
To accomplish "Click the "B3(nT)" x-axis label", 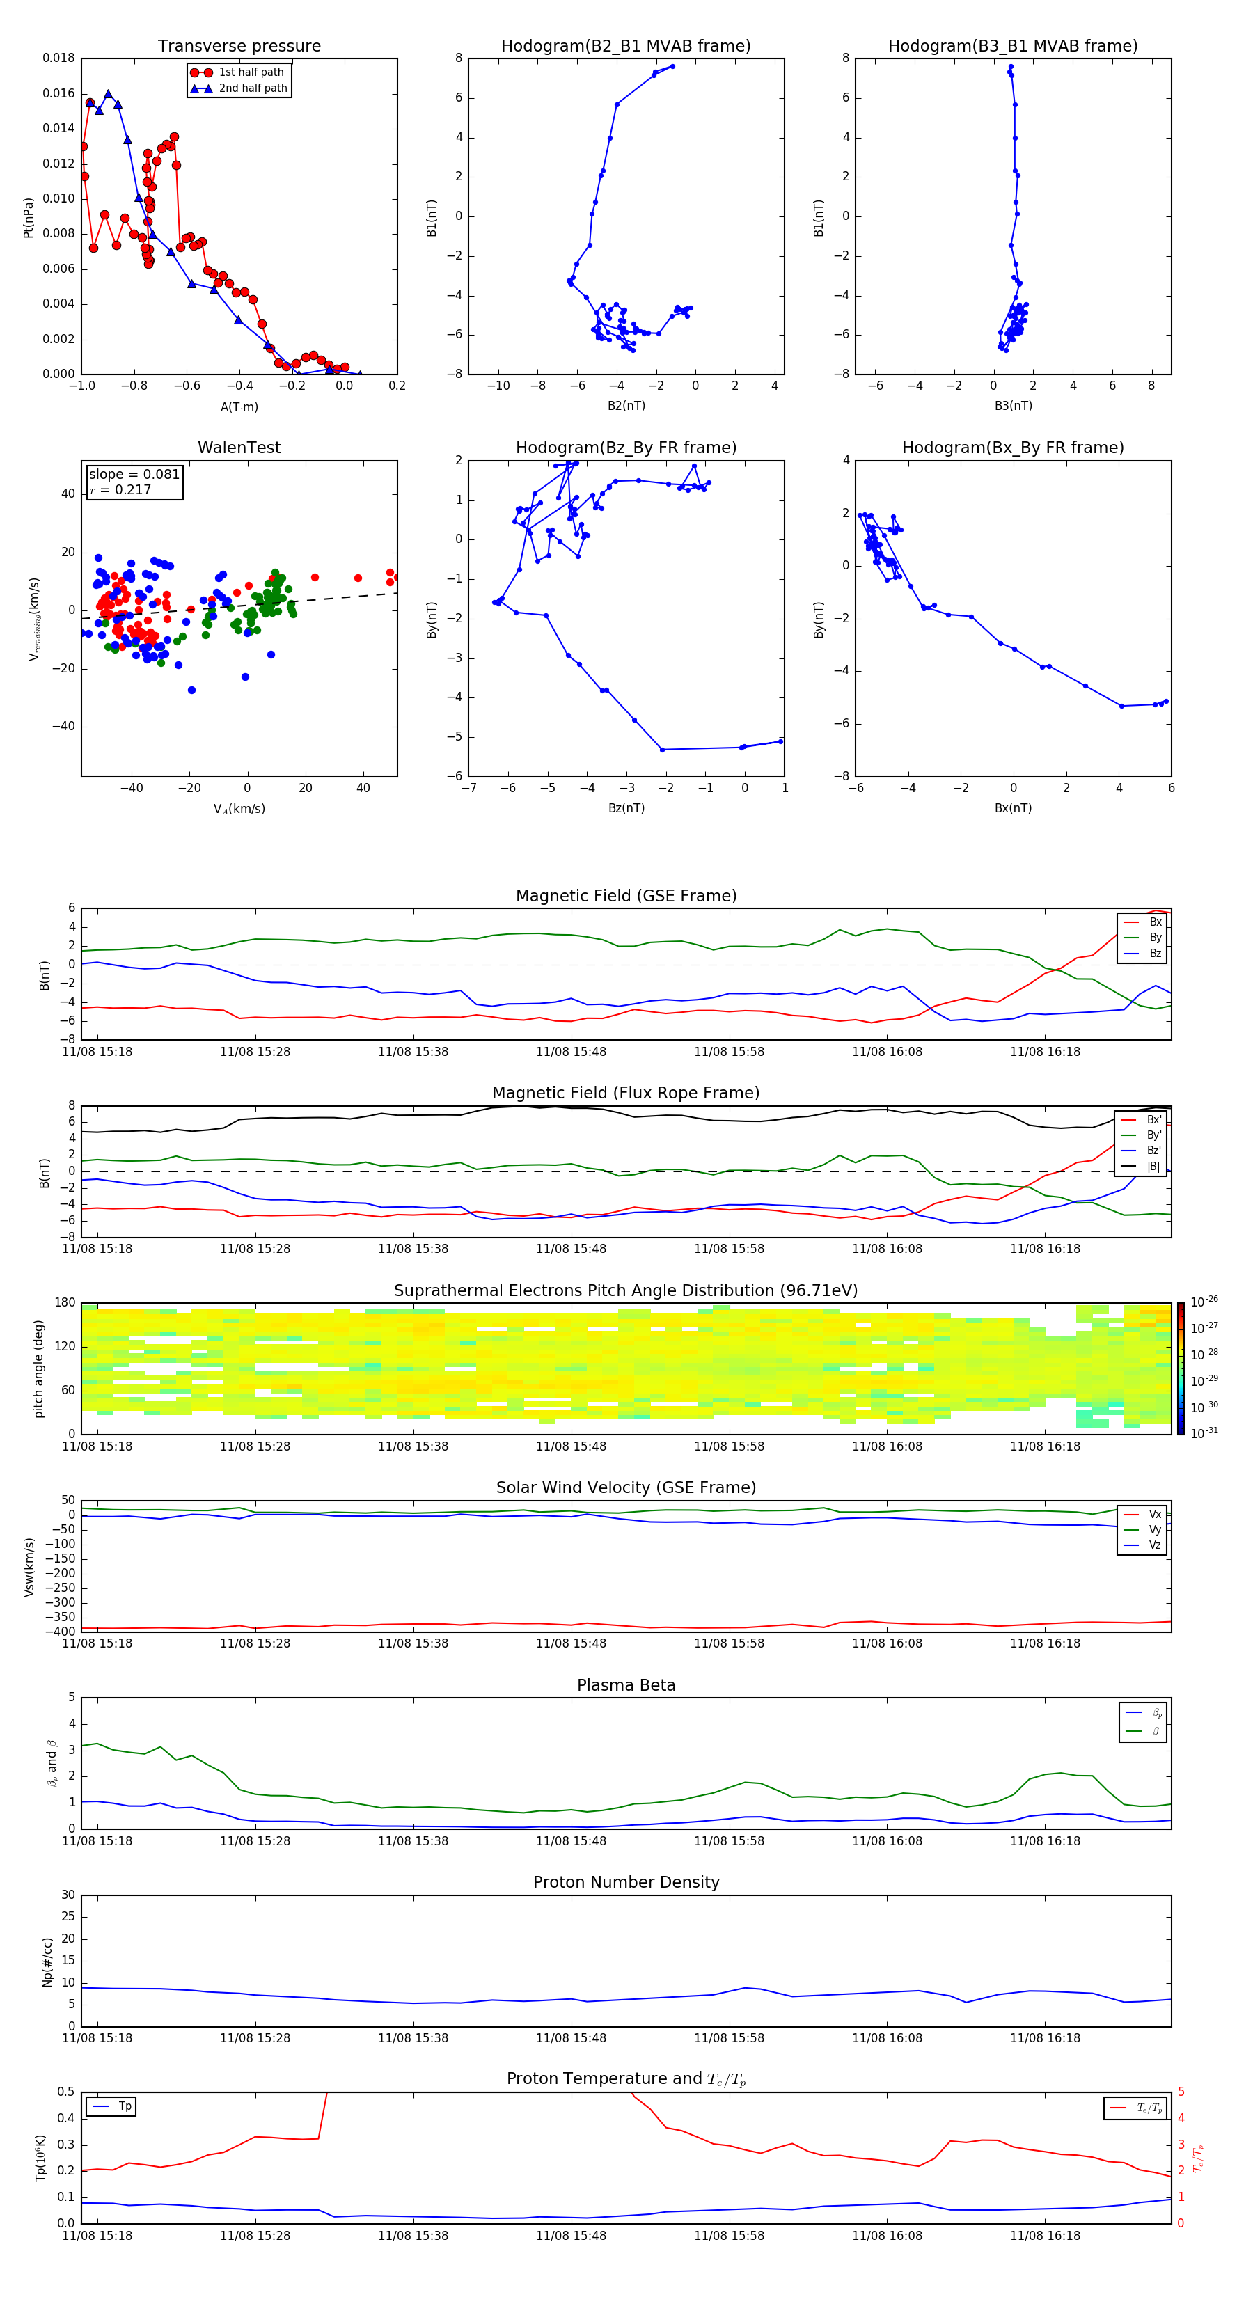I will pyautogui.click(x=1013, y=406).
